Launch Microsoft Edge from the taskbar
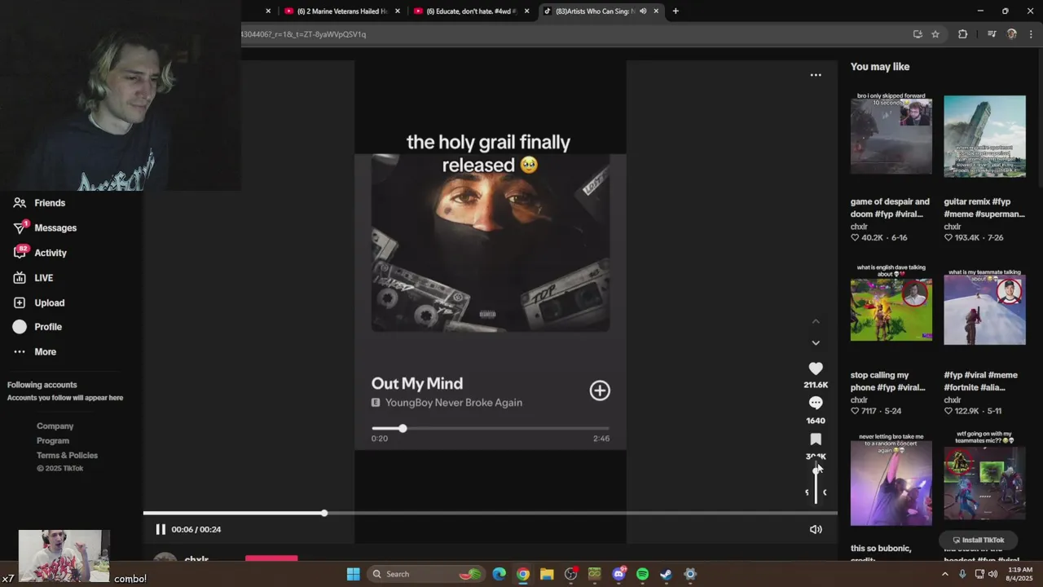 (499, 574)
